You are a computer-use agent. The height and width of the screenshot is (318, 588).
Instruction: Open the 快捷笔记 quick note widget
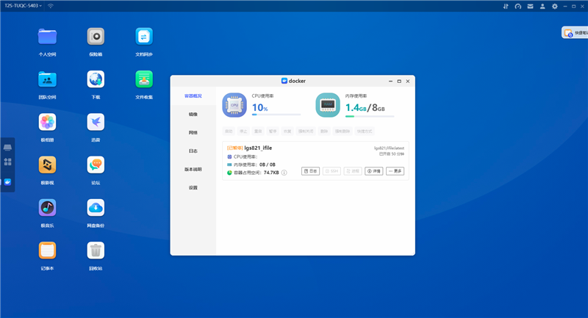click(x=576, y=32)
